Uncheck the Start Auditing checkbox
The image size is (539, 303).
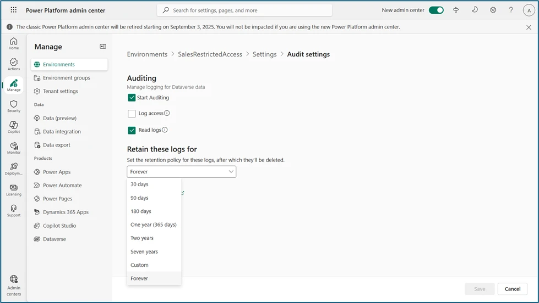[132, 98]
